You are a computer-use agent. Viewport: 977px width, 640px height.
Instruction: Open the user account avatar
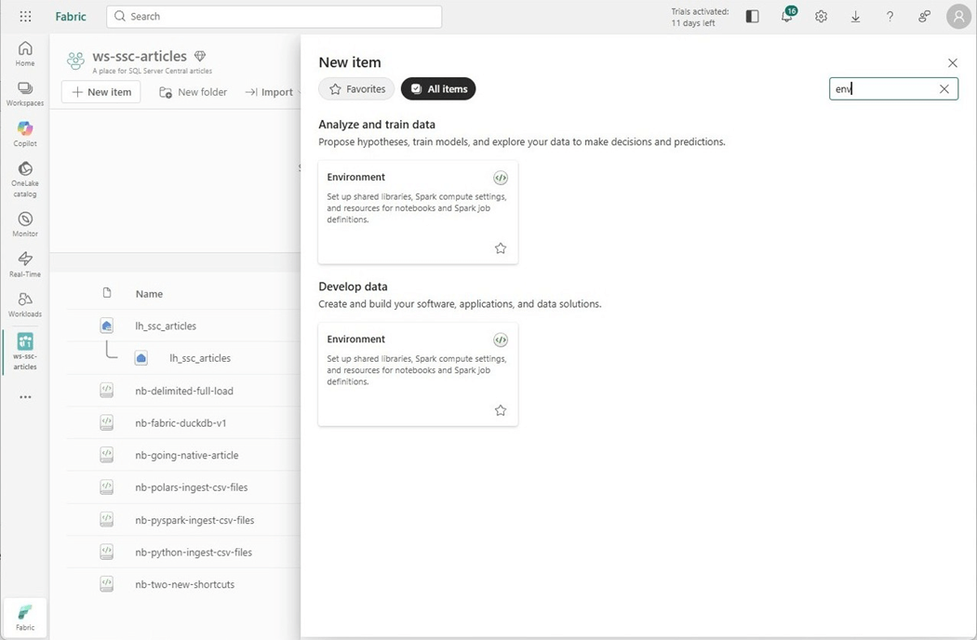(958, 16)
